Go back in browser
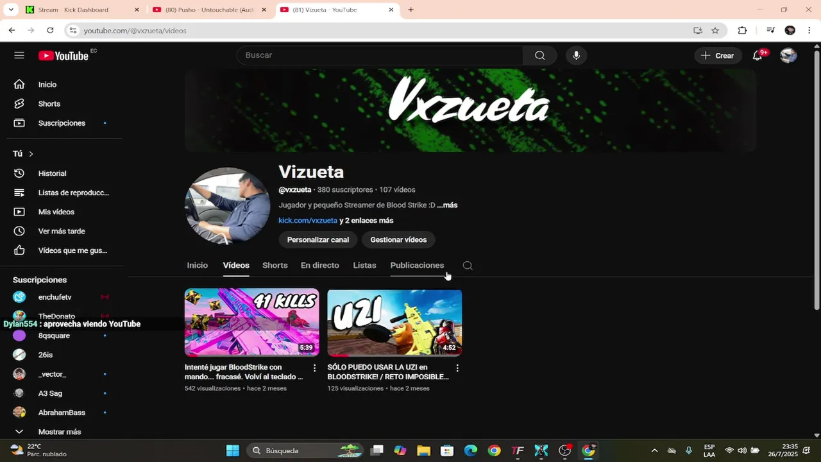 pyautogui.click(x=12, y=30)
